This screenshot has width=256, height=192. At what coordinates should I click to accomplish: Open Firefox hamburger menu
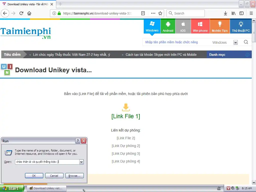[x=251, y=13]
